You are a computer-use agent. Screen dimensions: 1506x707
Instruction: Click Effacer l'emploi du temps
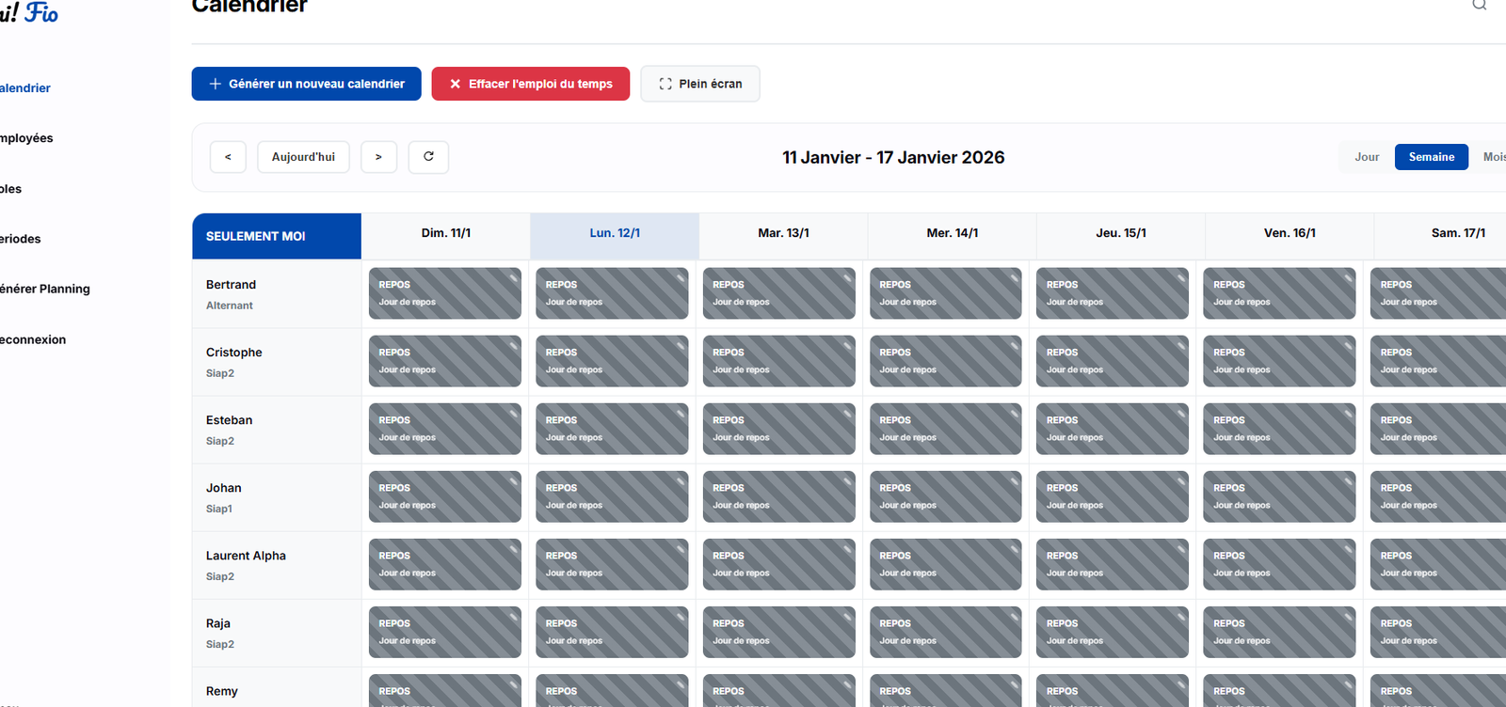point(530,84)
